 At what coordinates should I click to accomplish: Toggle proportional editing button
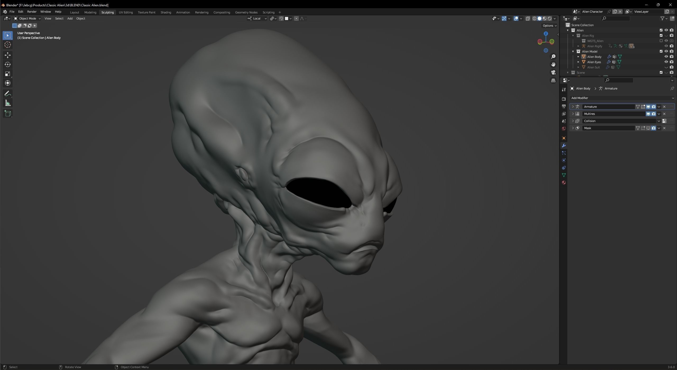(x=296, y=18)
